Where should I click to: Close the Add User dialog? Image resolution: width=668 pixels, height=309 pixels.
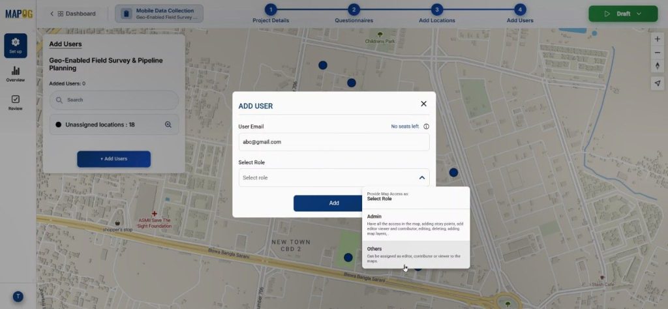click(423, 104)
